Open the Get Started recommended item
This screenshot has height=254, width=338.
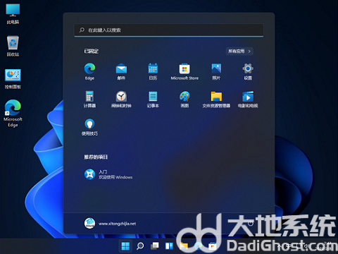[108, 174]
